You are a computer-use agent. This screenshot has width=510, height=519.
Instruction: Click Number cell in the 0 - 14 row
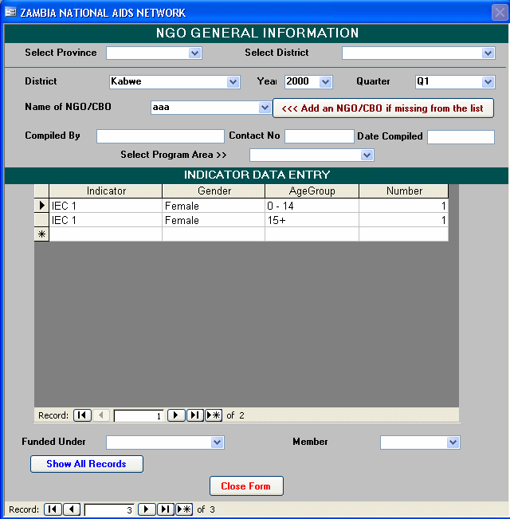click(x=404, y=206)
